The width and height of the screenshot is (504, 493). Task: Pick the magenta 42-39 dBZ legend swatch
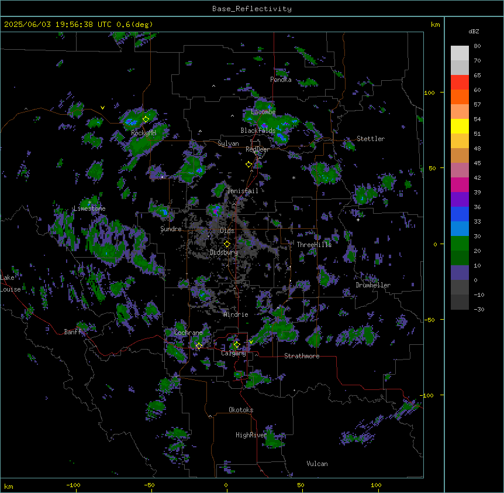(x=460, y=185)
